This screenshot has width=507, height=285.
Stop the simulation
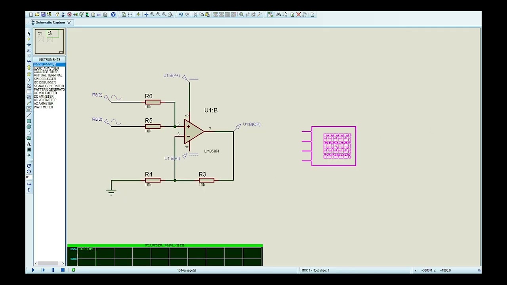coord(63,270)
